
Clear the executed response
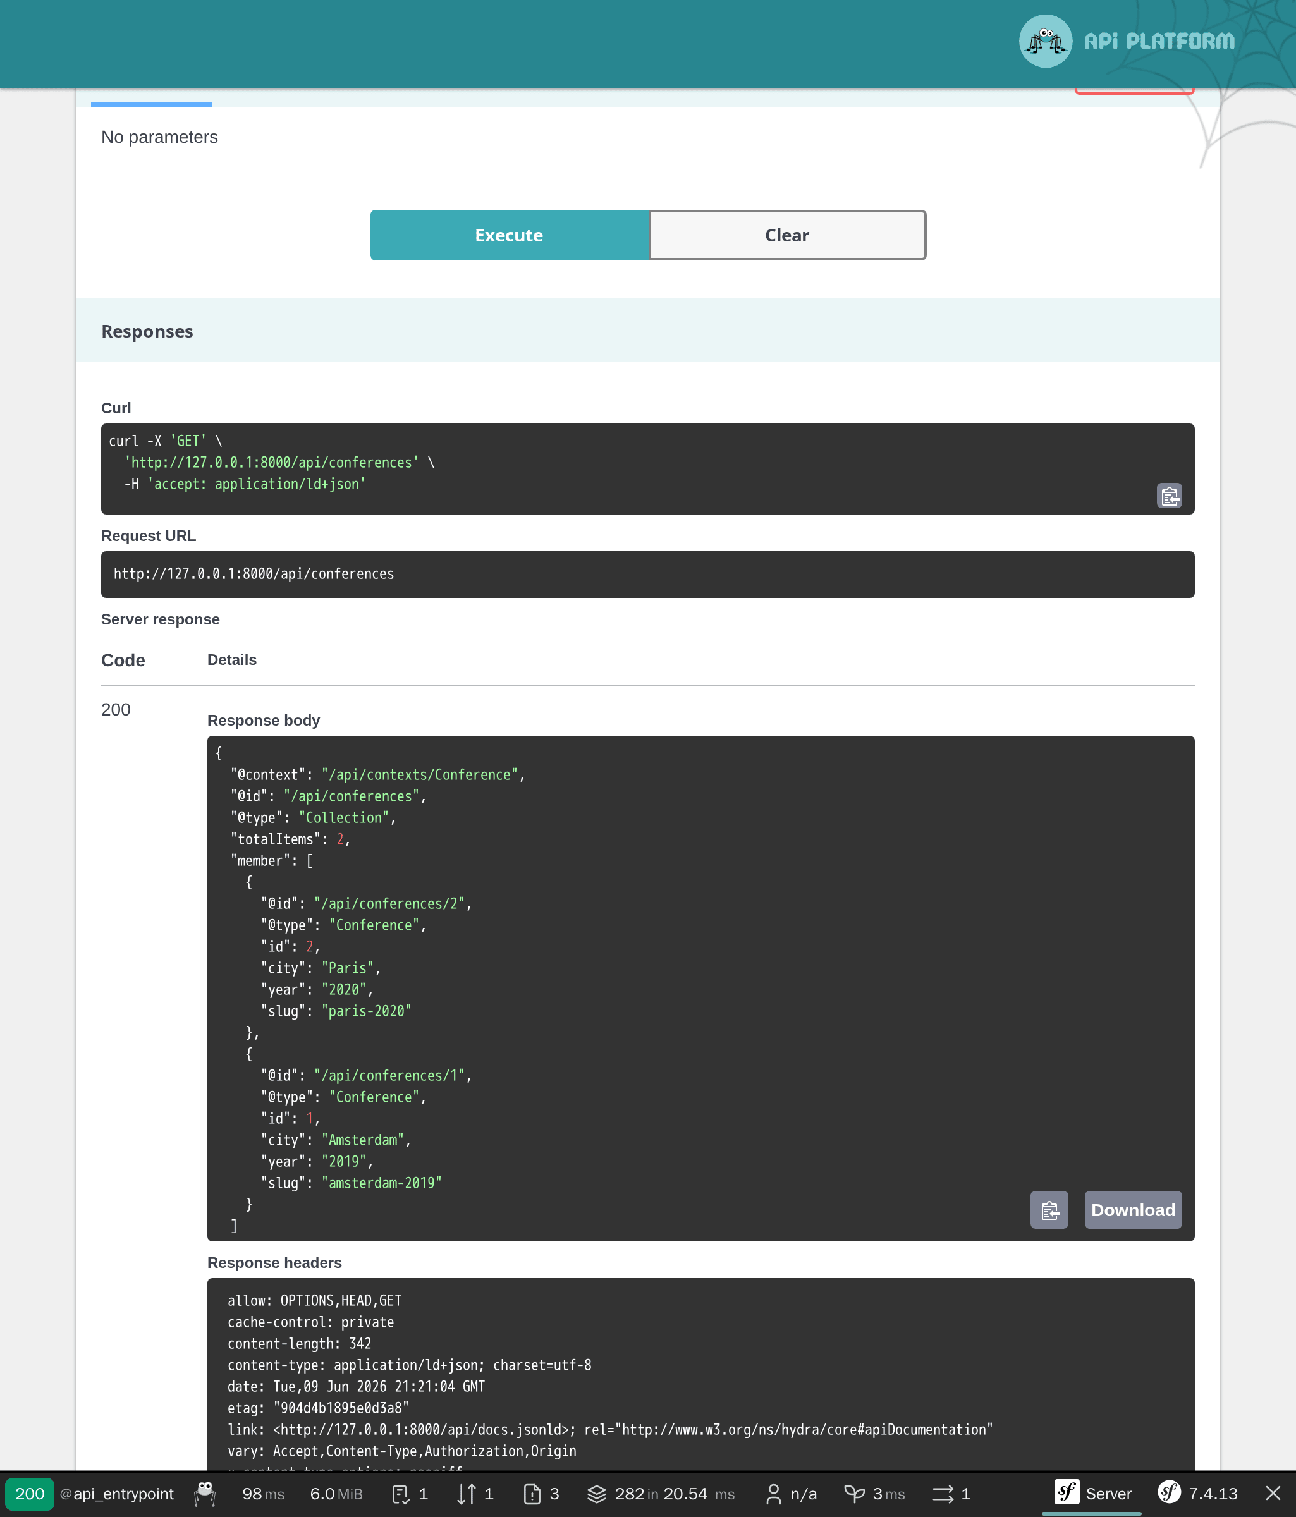click(x=787, y=235)
